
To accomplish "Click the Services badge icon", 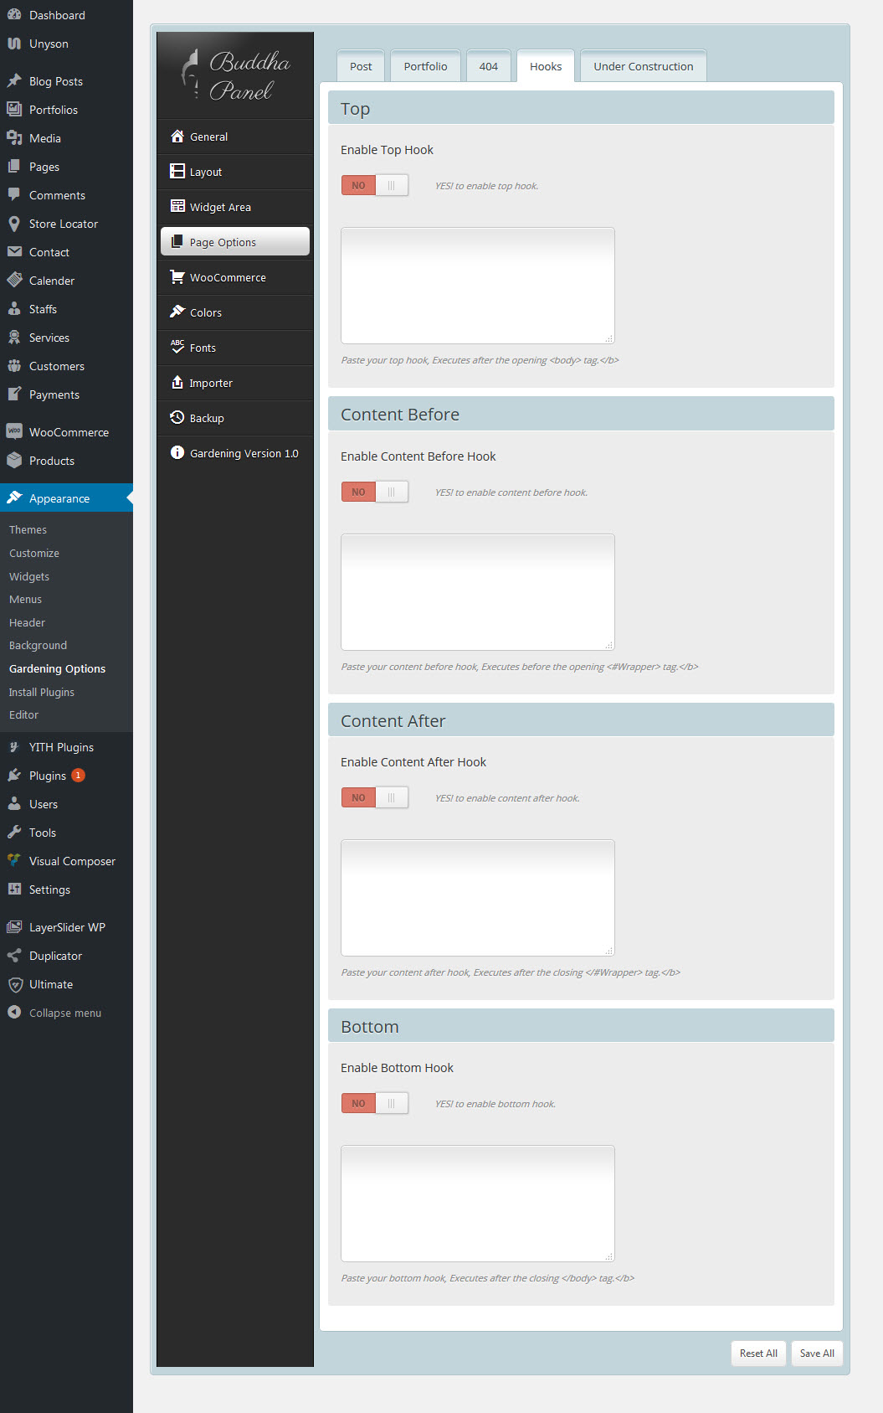I will [14, 338].
